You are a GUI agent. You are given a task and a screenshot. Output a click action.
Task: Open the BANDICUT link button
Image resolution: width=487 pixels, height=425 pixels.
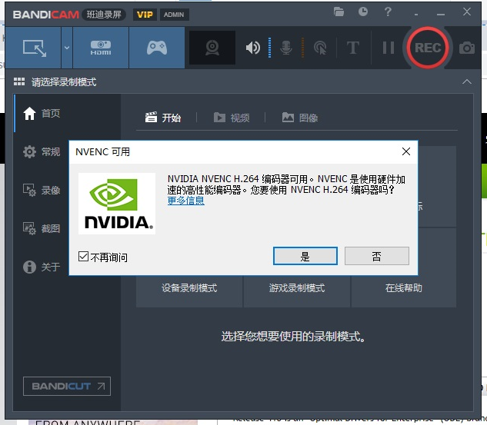click(x=67, y=387)
